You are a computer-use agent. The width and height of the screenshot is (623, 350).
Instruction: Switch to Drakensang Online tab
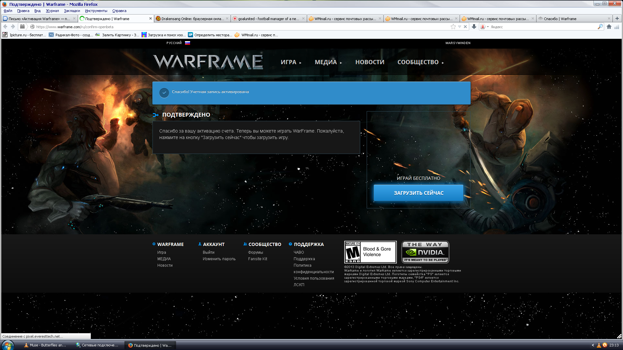pyautogui.click(x=192, y=19)
